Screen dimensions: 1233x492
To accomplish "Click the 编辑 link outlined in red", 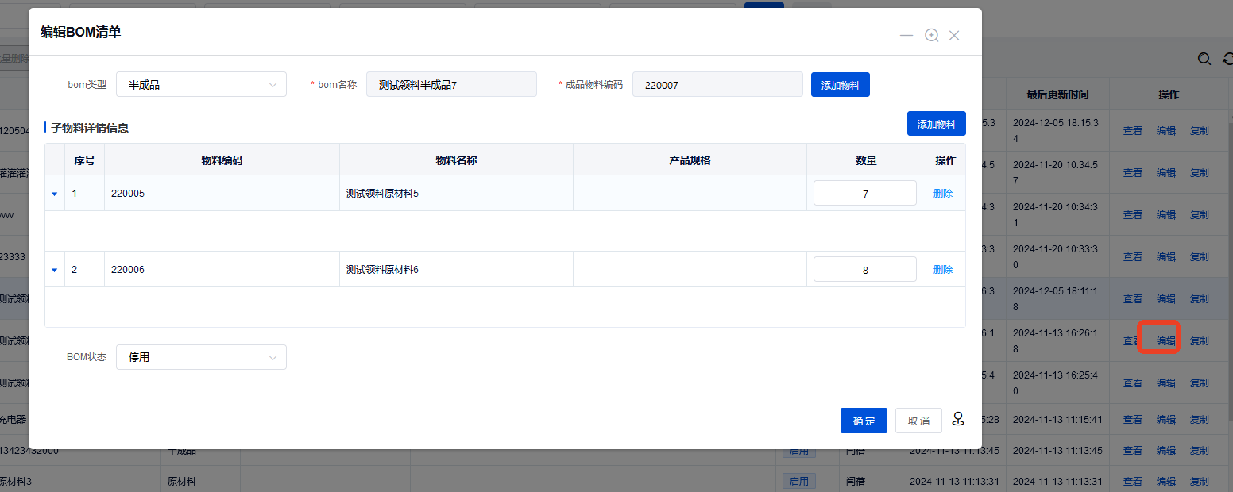I will (x=1165, y=340).
